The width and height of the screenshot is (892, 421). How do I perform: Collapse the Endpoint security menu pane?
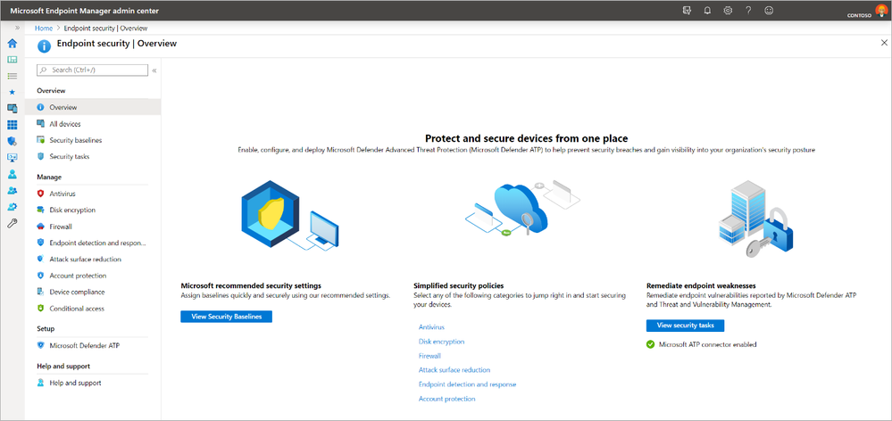click(x=154, y=70)
